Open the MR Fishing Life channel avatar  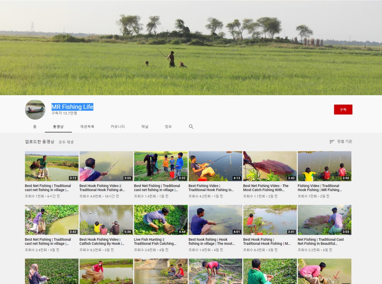pos(35,110)
